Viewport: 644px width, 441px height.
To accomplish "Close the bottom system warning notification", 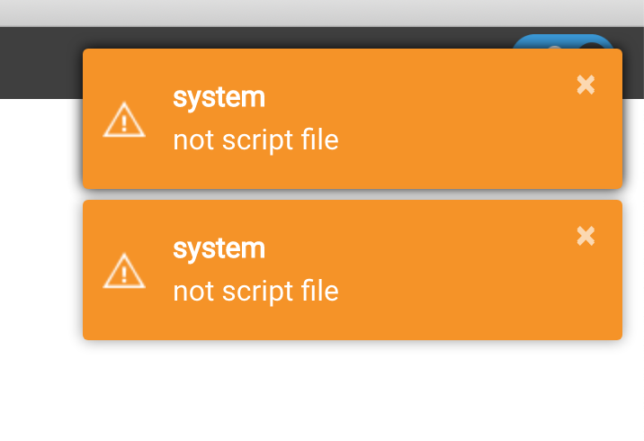I will (586, 236).
